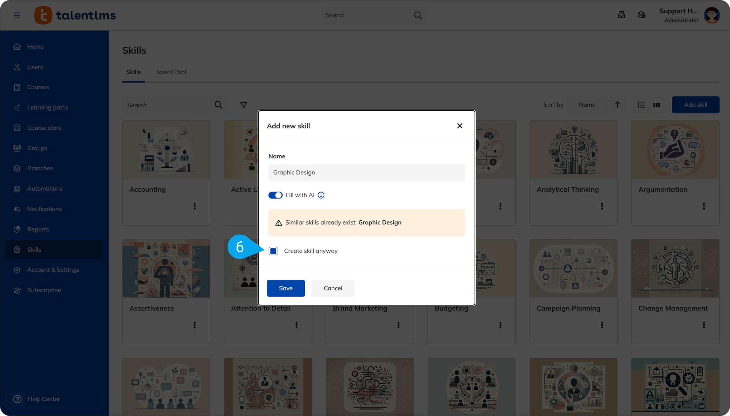730x416 pixels.
Task: Switch to list view icon
Action: (x=641, y=105)
